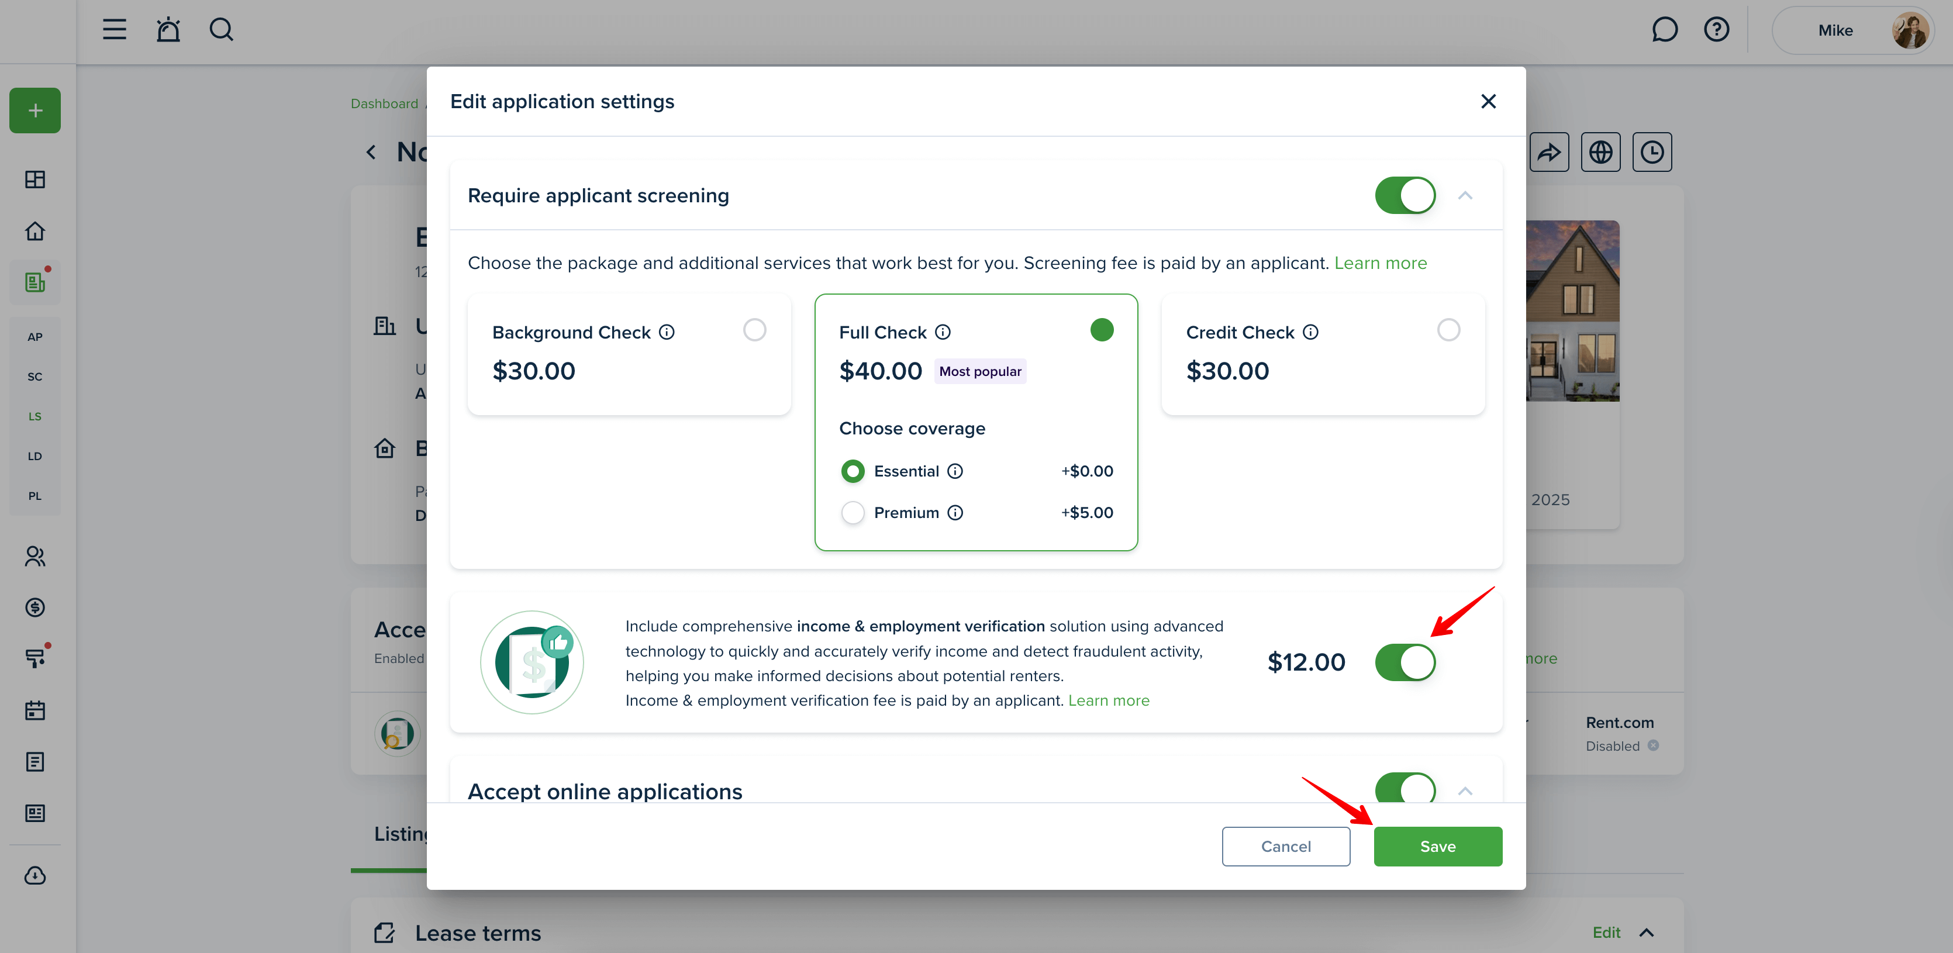Image resolution: width=1953 pixels, height=953 pixels.
Task: Select the SC sidebar item
Action: 35,377
